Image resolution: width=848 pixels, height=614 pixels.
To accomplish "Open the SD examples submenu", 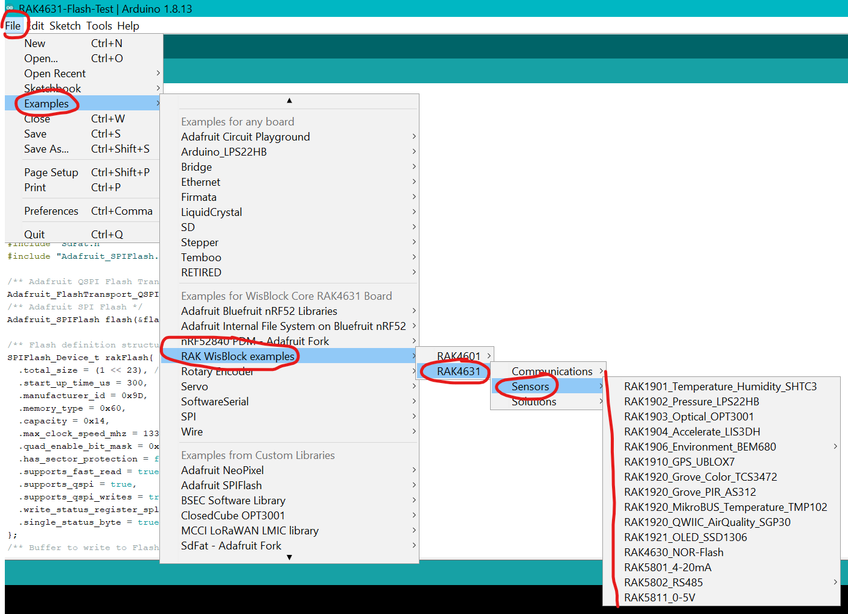I will pos(290,227).
